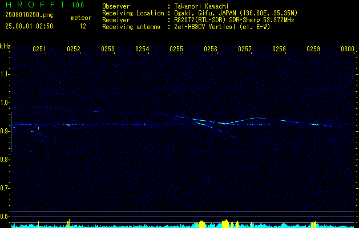Screen dimensions: 359x228
Task: Click time axis marker 0254
Action: click(x=142, y=49)
